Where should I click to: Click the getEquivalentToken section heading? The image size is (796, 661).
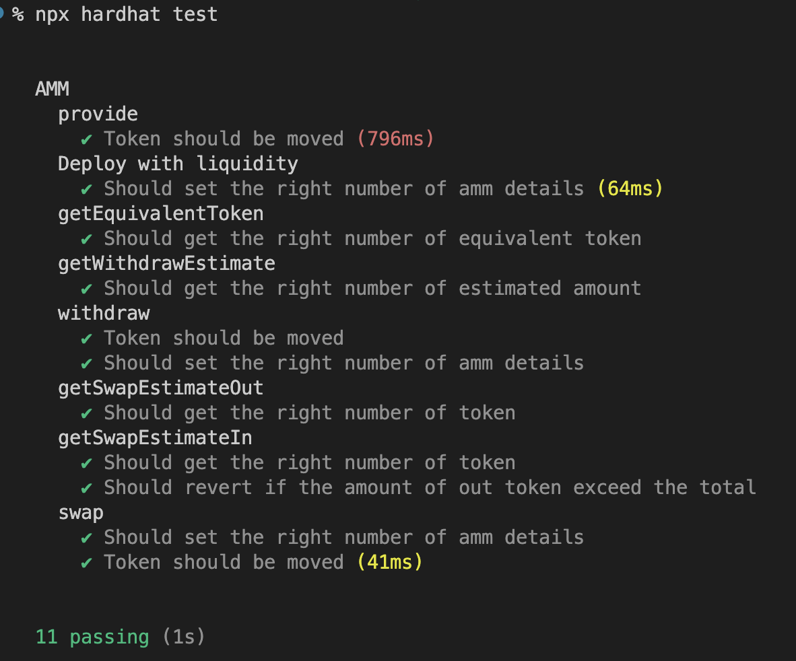161,214
